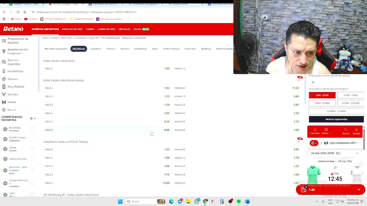
Task: Collapse Competencias Favoritas section
Action: click(35, 118)
